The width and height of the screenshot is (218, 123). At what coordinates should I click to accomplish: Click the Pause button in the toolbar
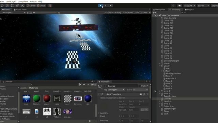105,5
